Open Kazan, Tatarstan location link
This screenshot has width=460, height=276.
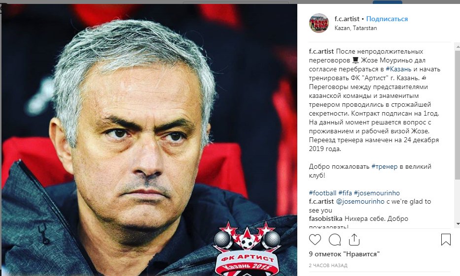point(355,28)
